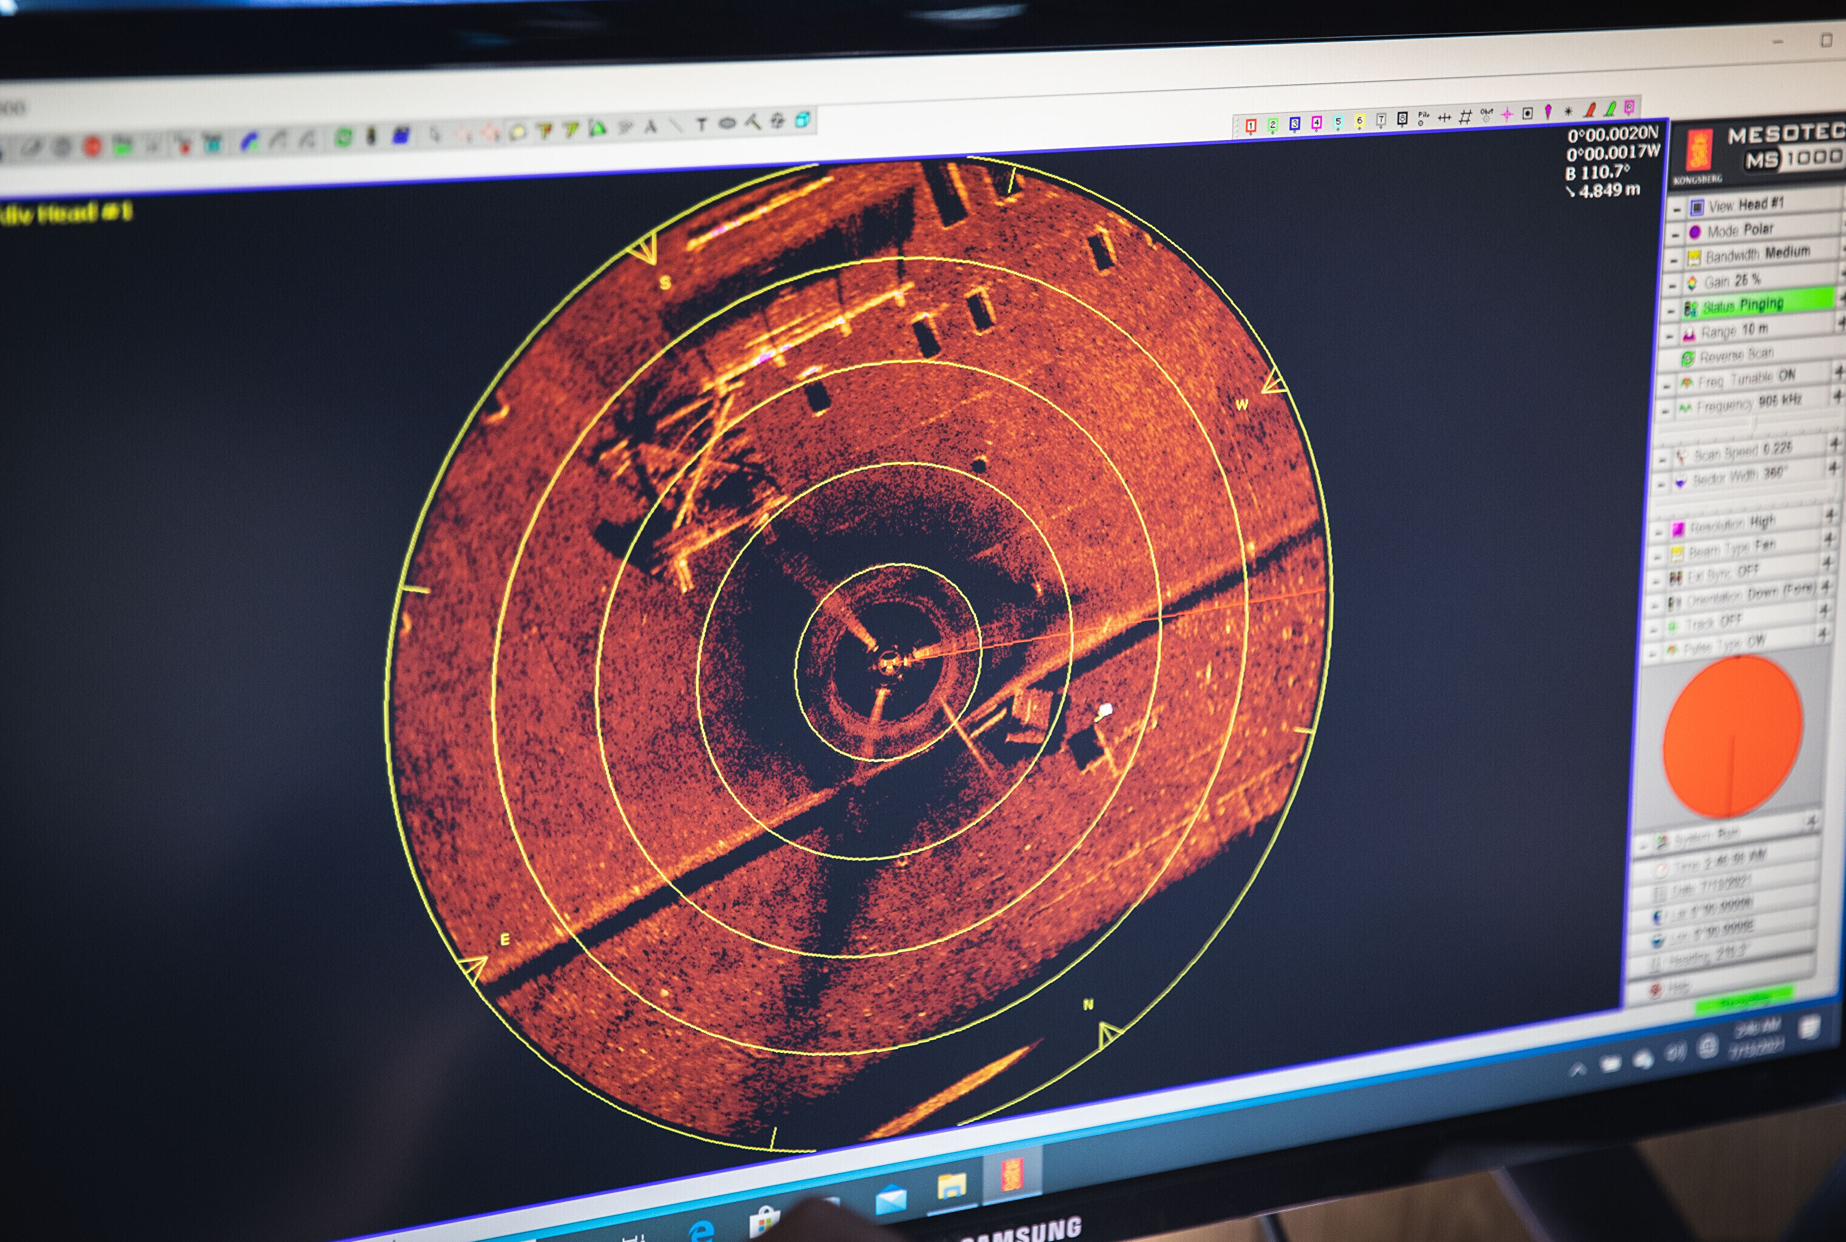This screenshot has height=1242, width=1846.
Task: Increase Range using its plus button
Action: point(1841,323)
